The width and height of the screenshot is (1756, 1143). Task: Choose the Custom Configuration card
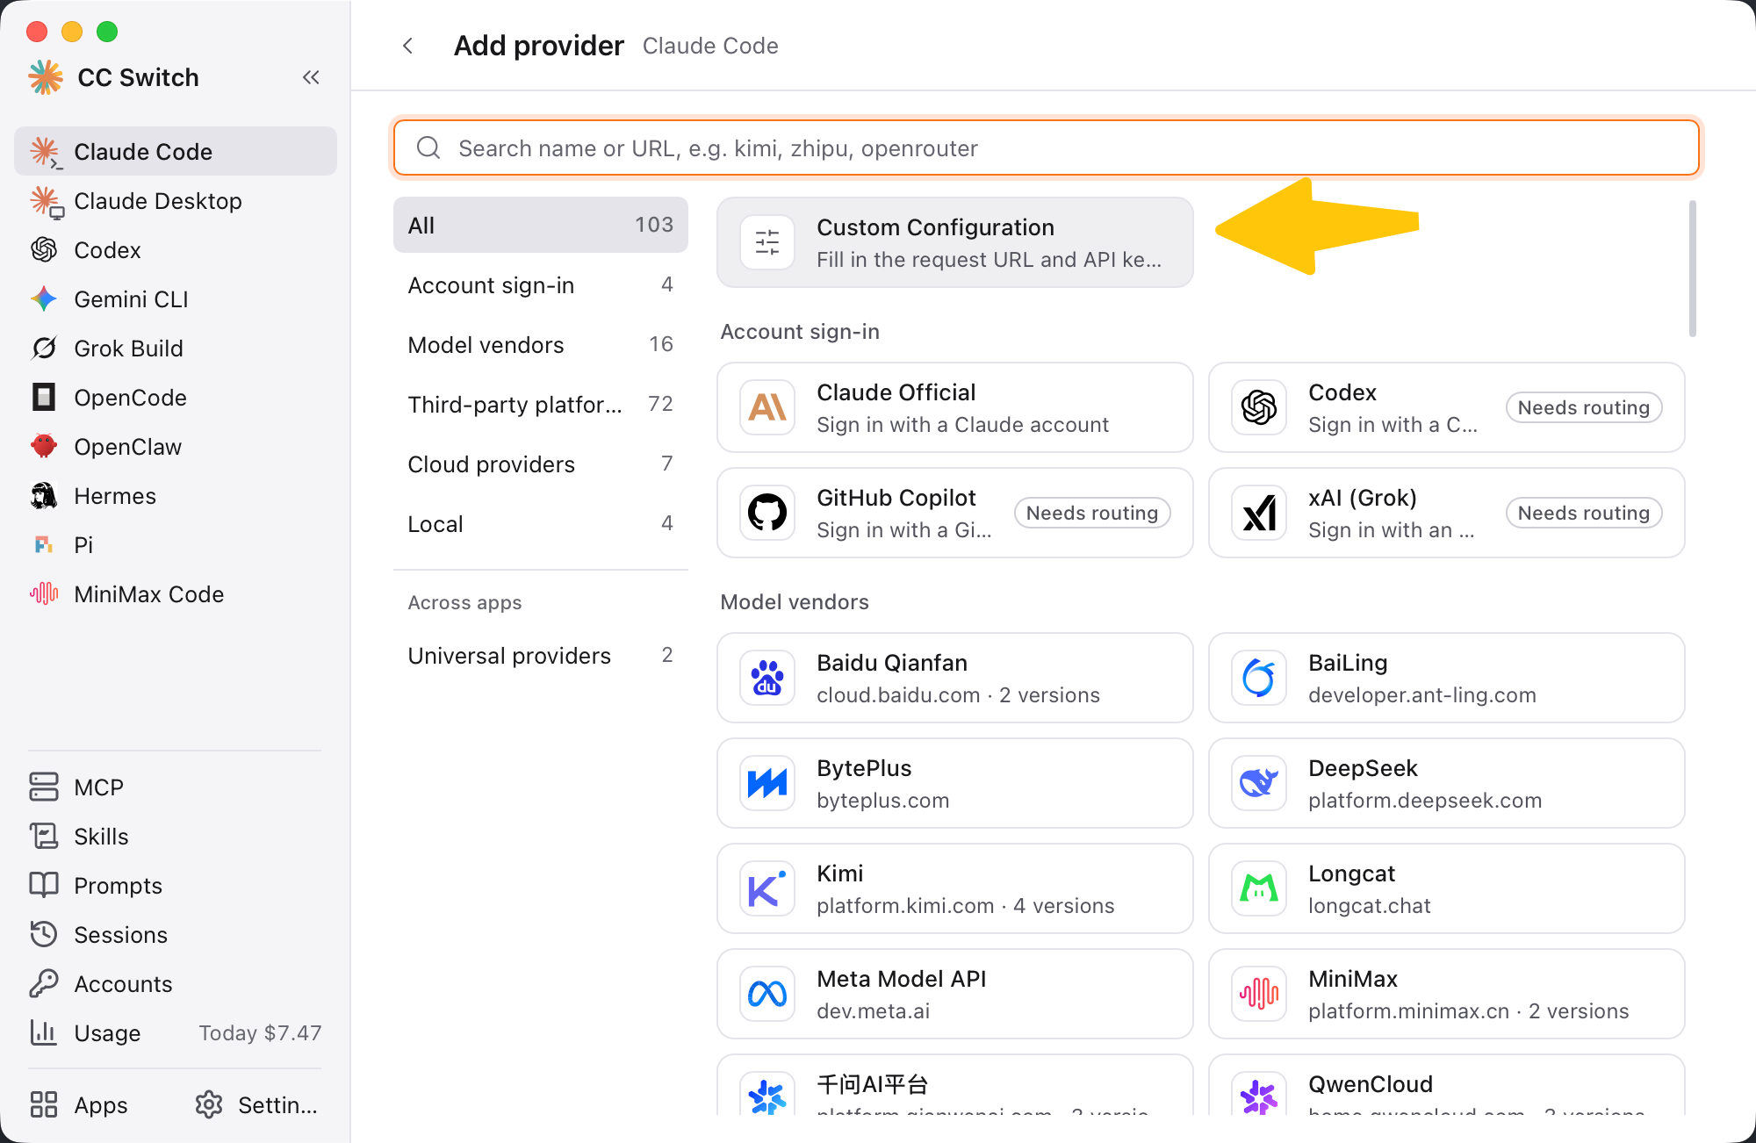[955, 242]
